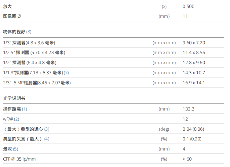Click the 1/2.5" 探测器 row label
Screen dimensions: 230x167
(x=34, y=53)
